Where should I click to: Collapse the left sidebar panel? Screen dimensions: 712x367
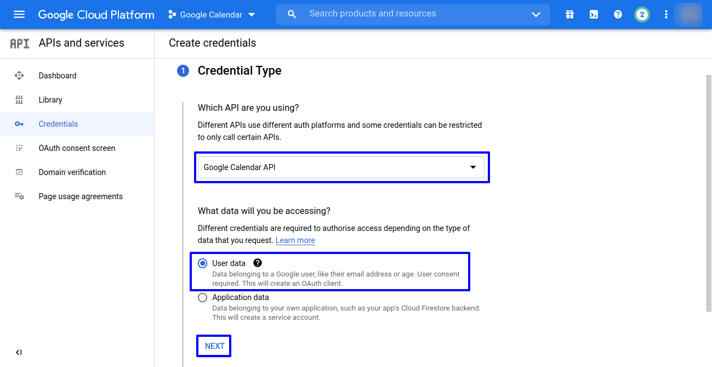coord(19,352)
